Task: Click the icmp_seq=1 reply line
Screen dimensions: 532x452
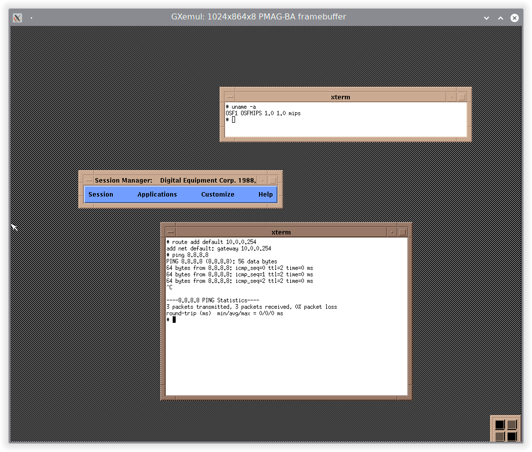Action: coord(240,274)
